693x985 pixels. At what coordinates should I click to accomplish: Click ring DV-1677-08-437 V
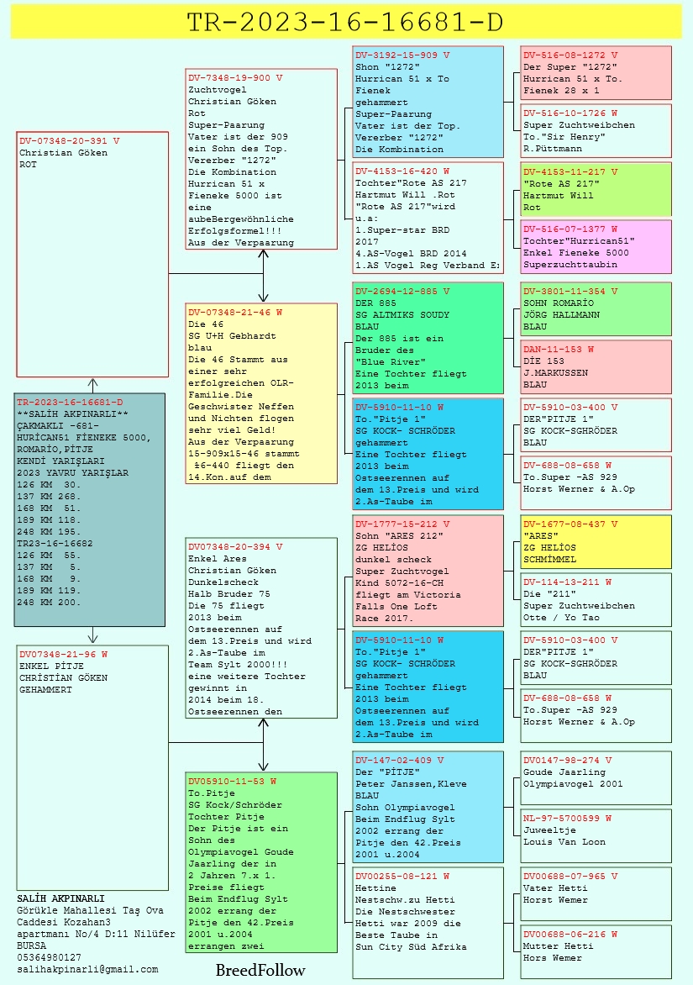tap(570, 524)
